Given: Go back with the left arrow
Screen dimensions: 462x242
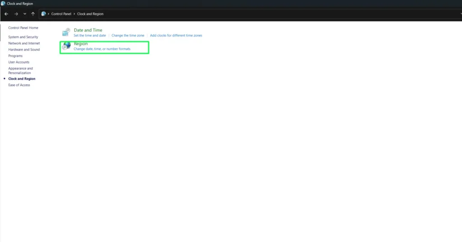Looking at the screenshot, I should tap(6, 14).
